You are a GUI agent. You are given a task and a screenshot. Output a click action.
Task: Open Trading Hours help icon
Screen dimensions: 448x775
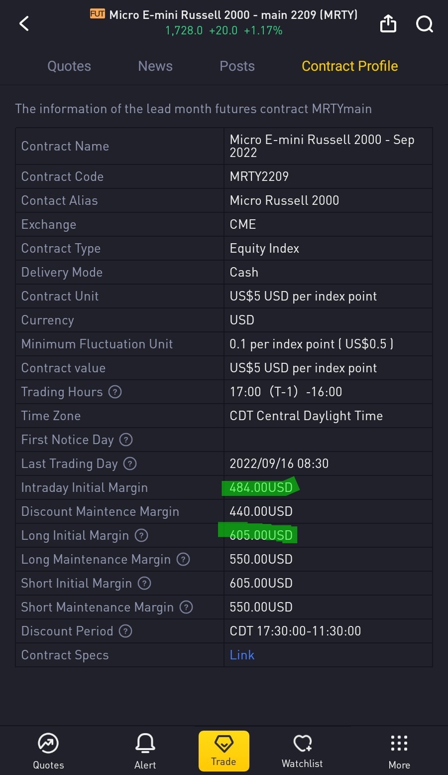(115, 392)
